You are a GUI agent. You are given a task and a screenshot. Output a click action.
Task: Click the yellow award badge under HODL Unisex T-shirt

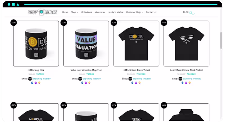[x=139, y=83]
